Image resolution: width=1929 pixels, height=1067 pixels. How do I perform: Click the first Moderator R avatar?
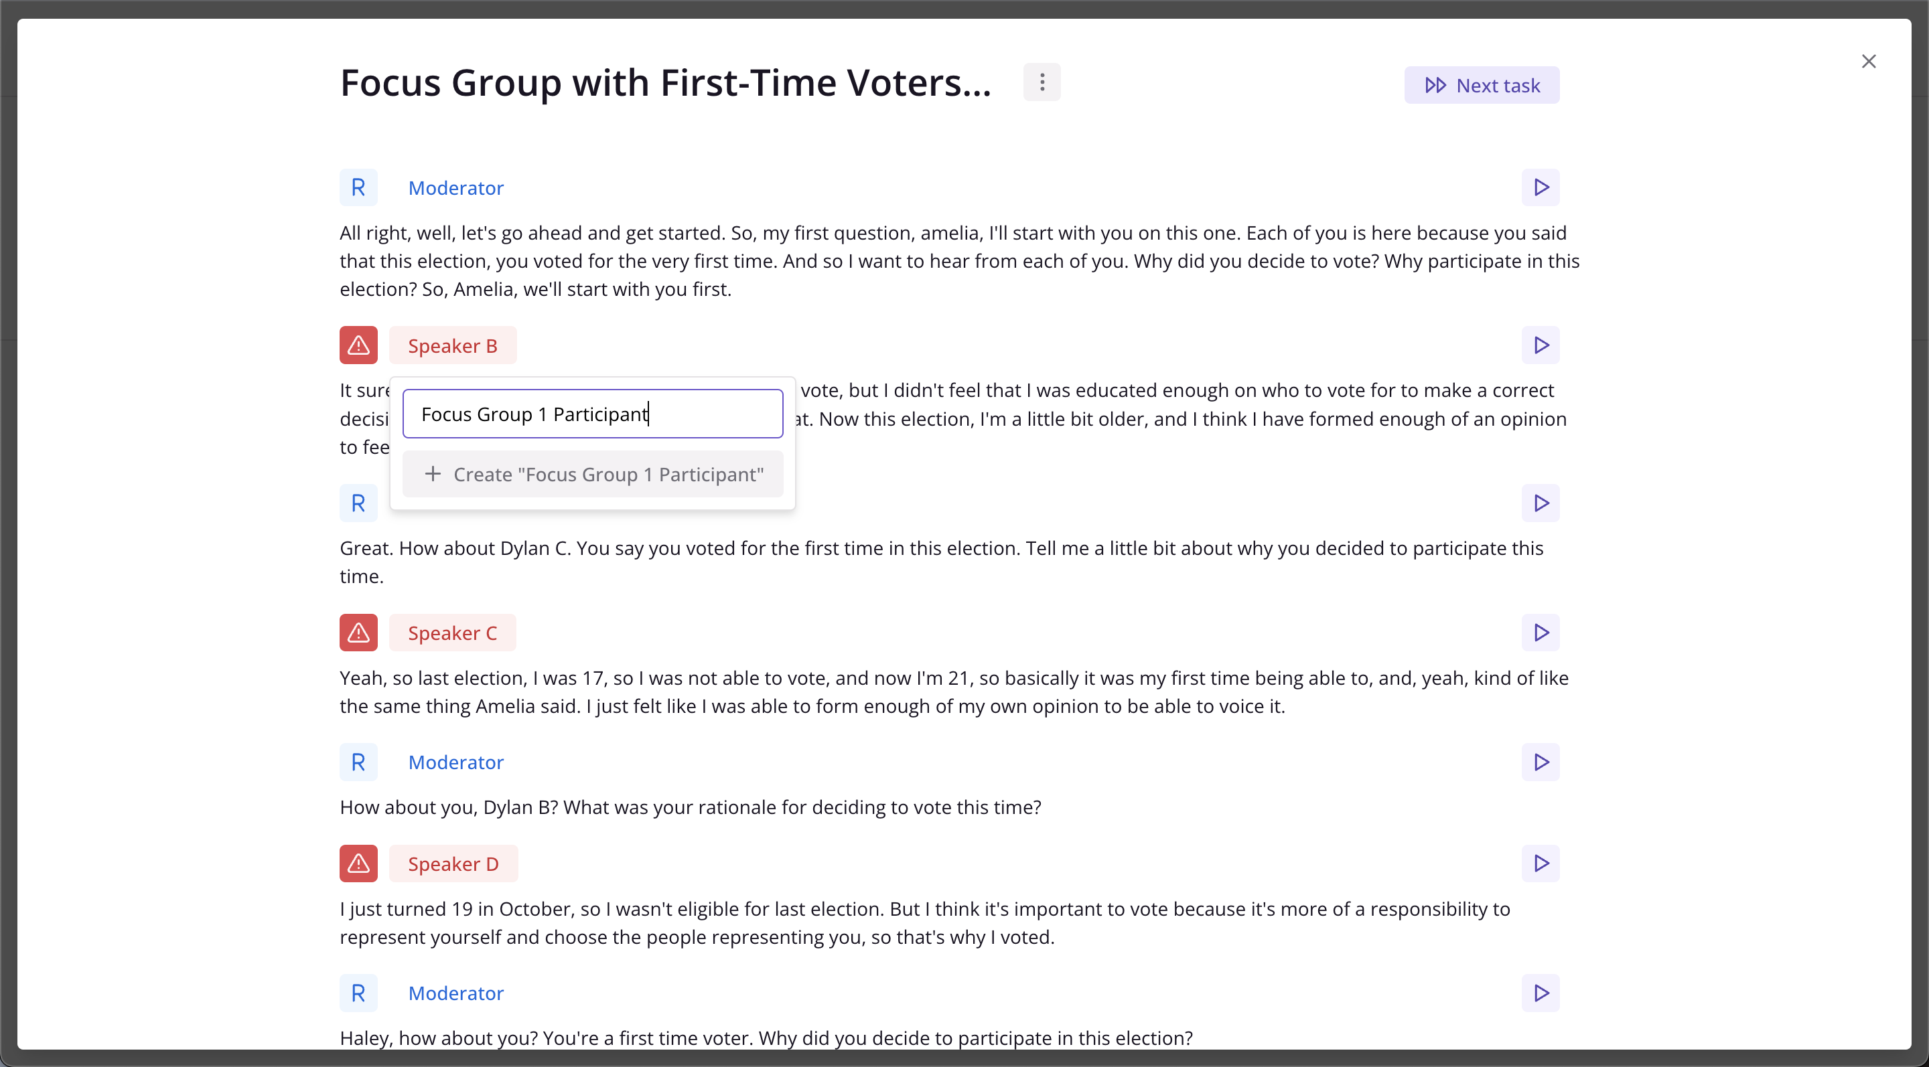[x=359, y=187]
